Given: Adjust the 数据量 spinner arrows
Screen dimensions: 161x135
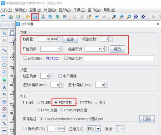Looking at the screenshot, I should click(59, 39).
